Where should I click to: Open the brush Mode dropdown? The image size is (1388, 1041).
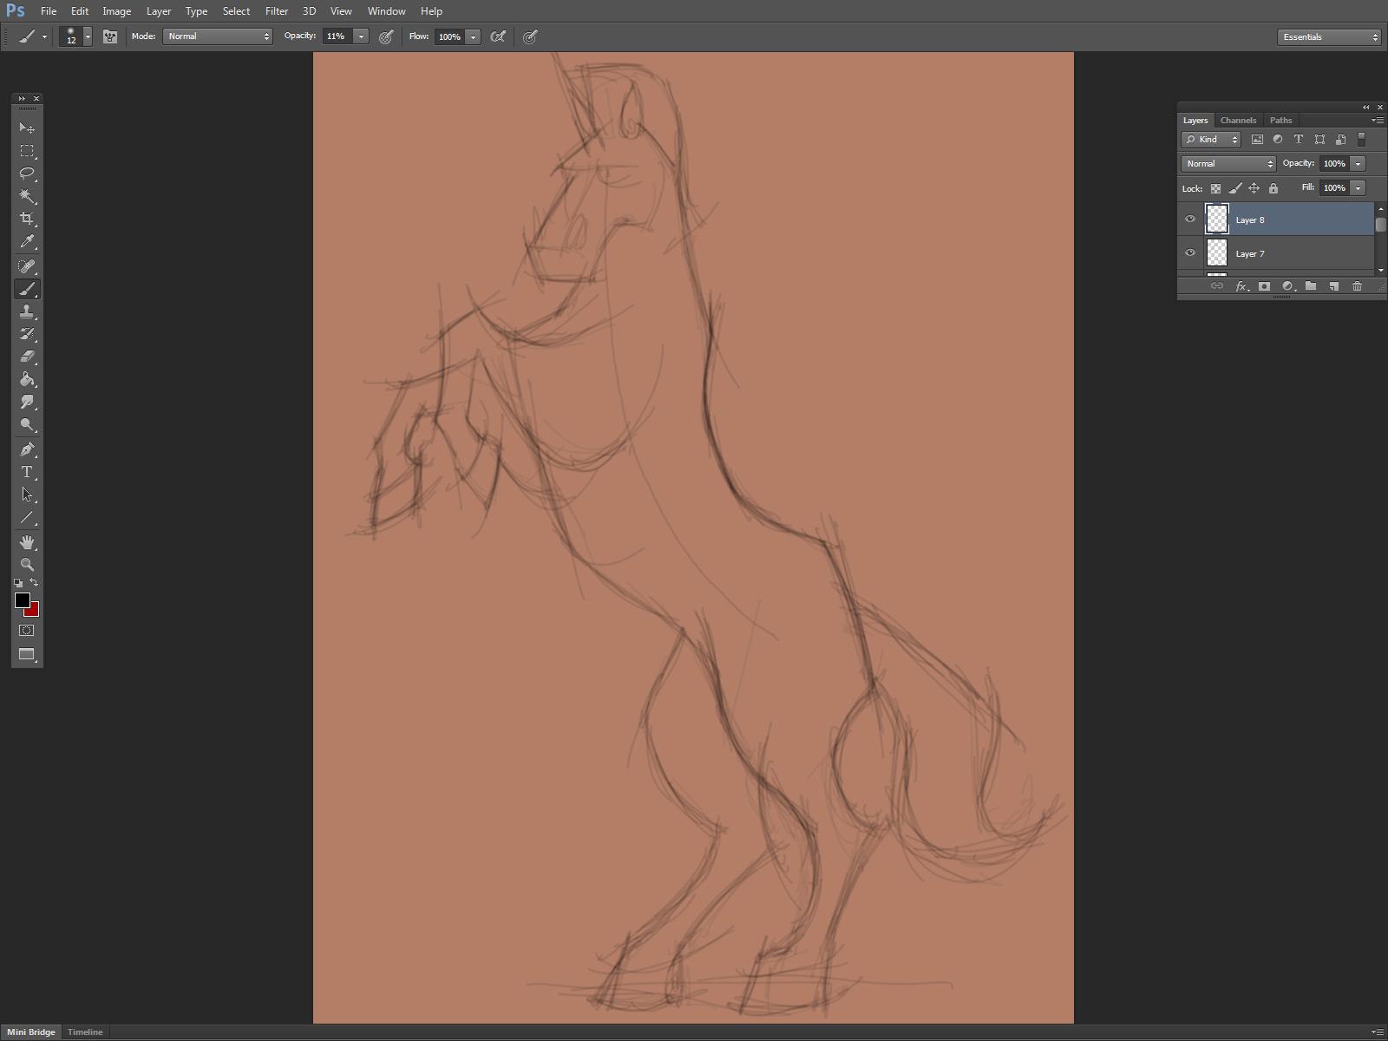218,36
